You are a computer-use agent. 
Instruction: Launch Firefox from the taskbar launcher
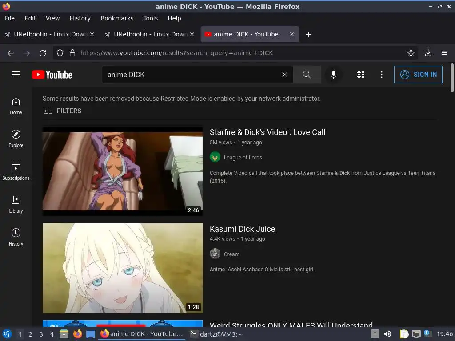(77, 334)
